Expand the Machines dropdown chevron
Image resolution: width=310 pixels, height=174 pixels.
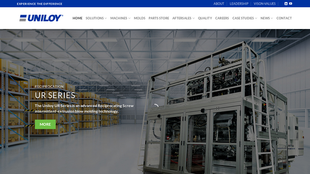[129, 18]
